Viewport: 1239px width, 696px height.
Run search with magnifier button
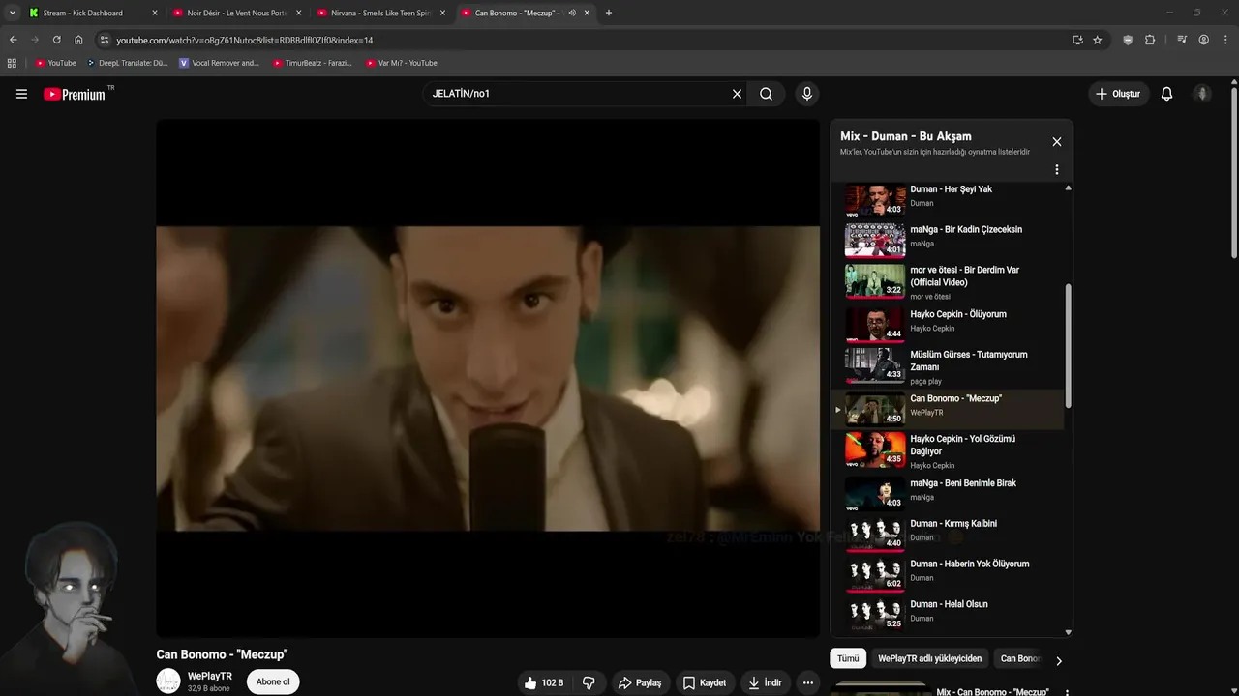[x=766, y=94]
